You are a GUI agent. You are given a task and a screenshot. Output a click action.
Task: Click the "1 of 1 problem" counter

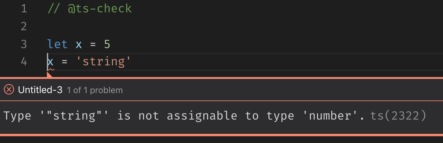pos(95,90)
